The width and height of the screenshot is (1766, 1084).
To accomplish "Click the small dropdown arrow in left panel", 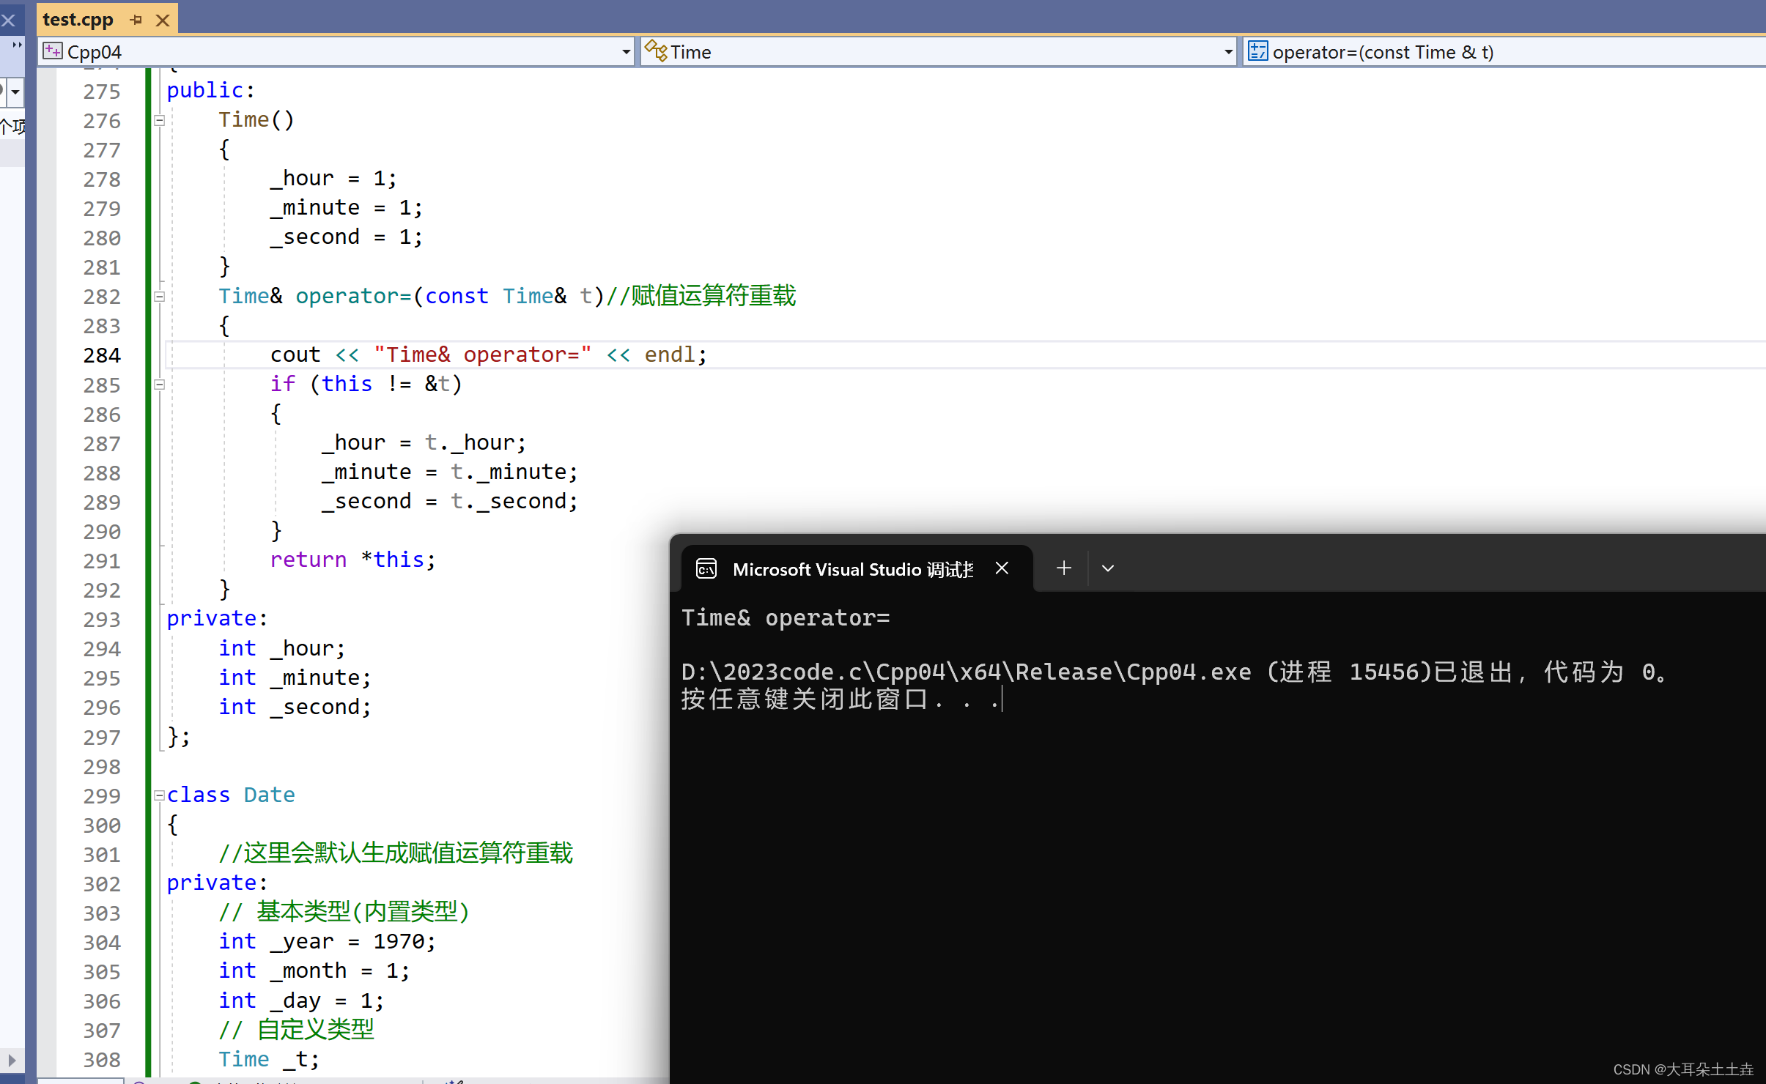I will tap(15, 93).
